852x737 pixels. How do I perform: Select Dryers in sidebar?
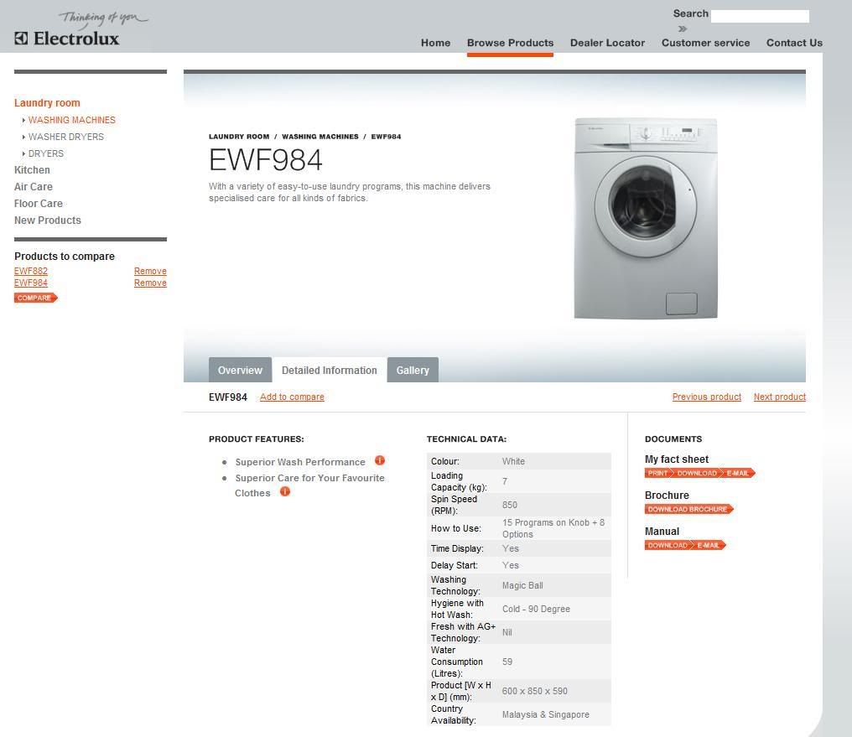tap(46, 153)
